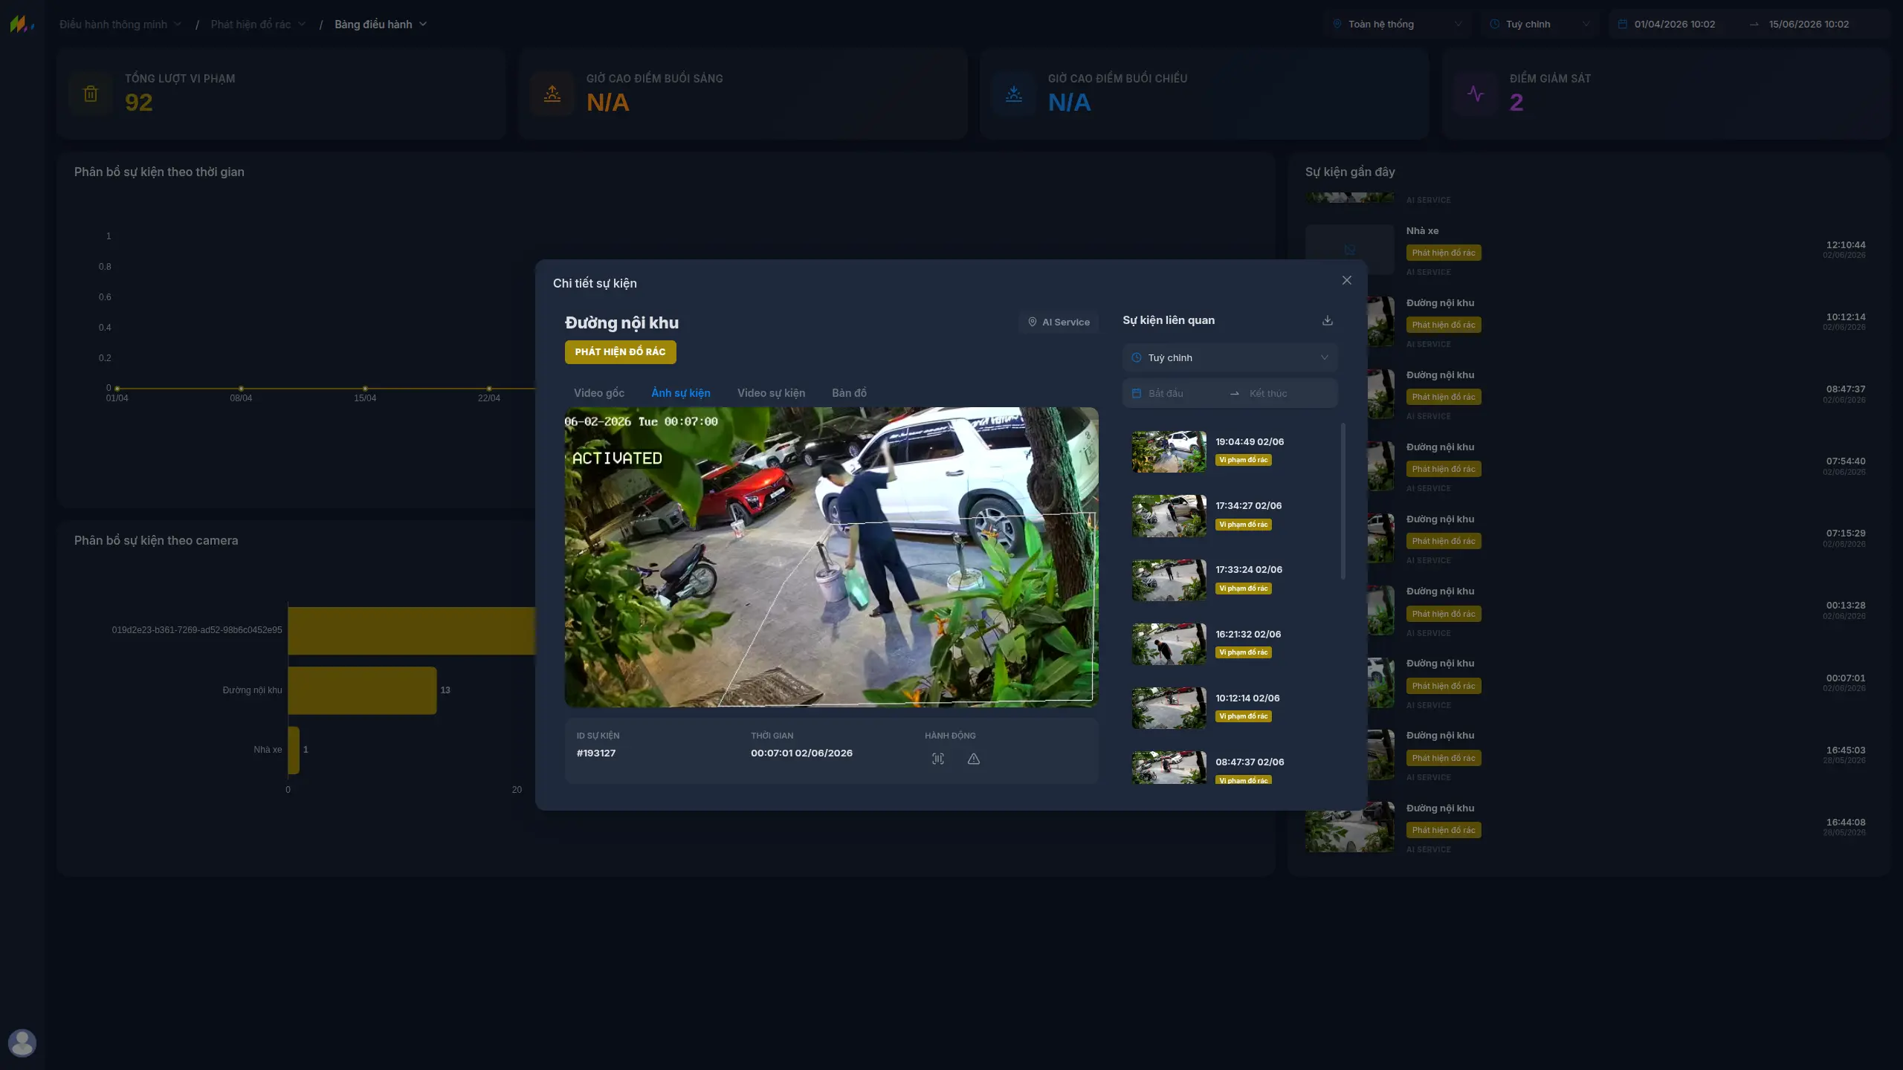This screenshot has height=1070, width=1903.
Task: Click the calendar icon beside 01/04/2026 10:02
Action: pyautogui.click(x=1623, y=24)
